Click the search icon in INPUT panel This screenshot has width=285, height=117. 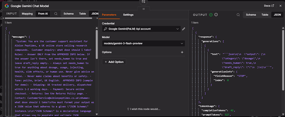tap(56, 14)
